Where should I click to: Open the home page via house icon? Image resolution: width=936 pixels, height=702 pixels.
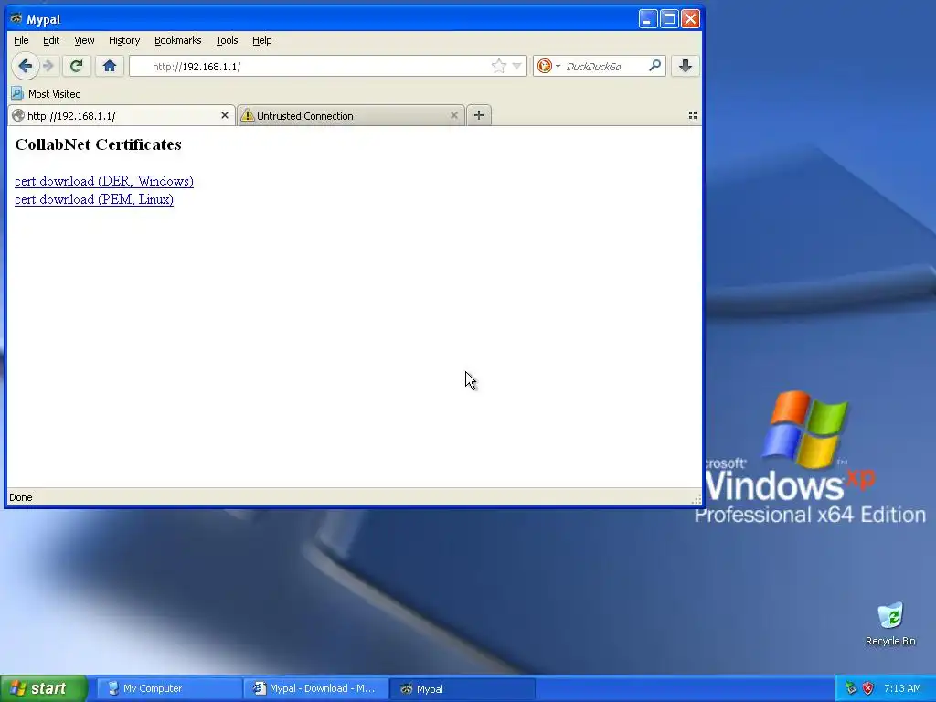[x=110, y=66]
